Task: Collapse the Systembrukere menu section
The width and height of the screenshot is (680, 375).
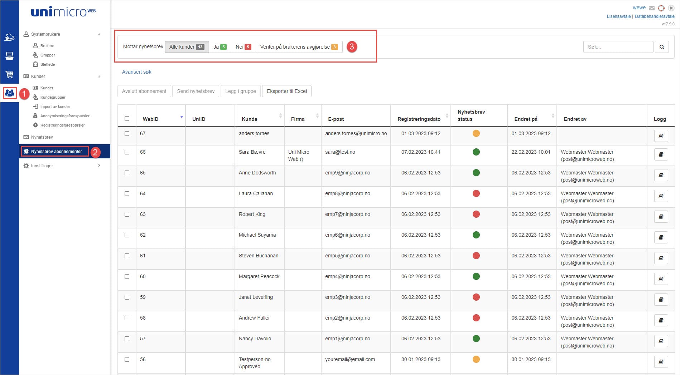Action: pyautogui.click(x=99, y=34)
